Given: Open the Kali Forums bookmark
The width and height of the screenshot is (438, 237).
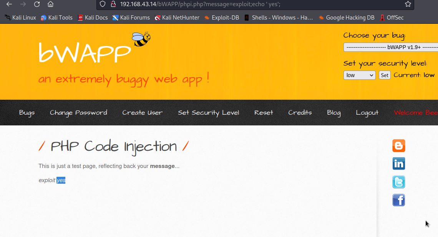Looking at the screenshot, I should click(x=131, y=18).
